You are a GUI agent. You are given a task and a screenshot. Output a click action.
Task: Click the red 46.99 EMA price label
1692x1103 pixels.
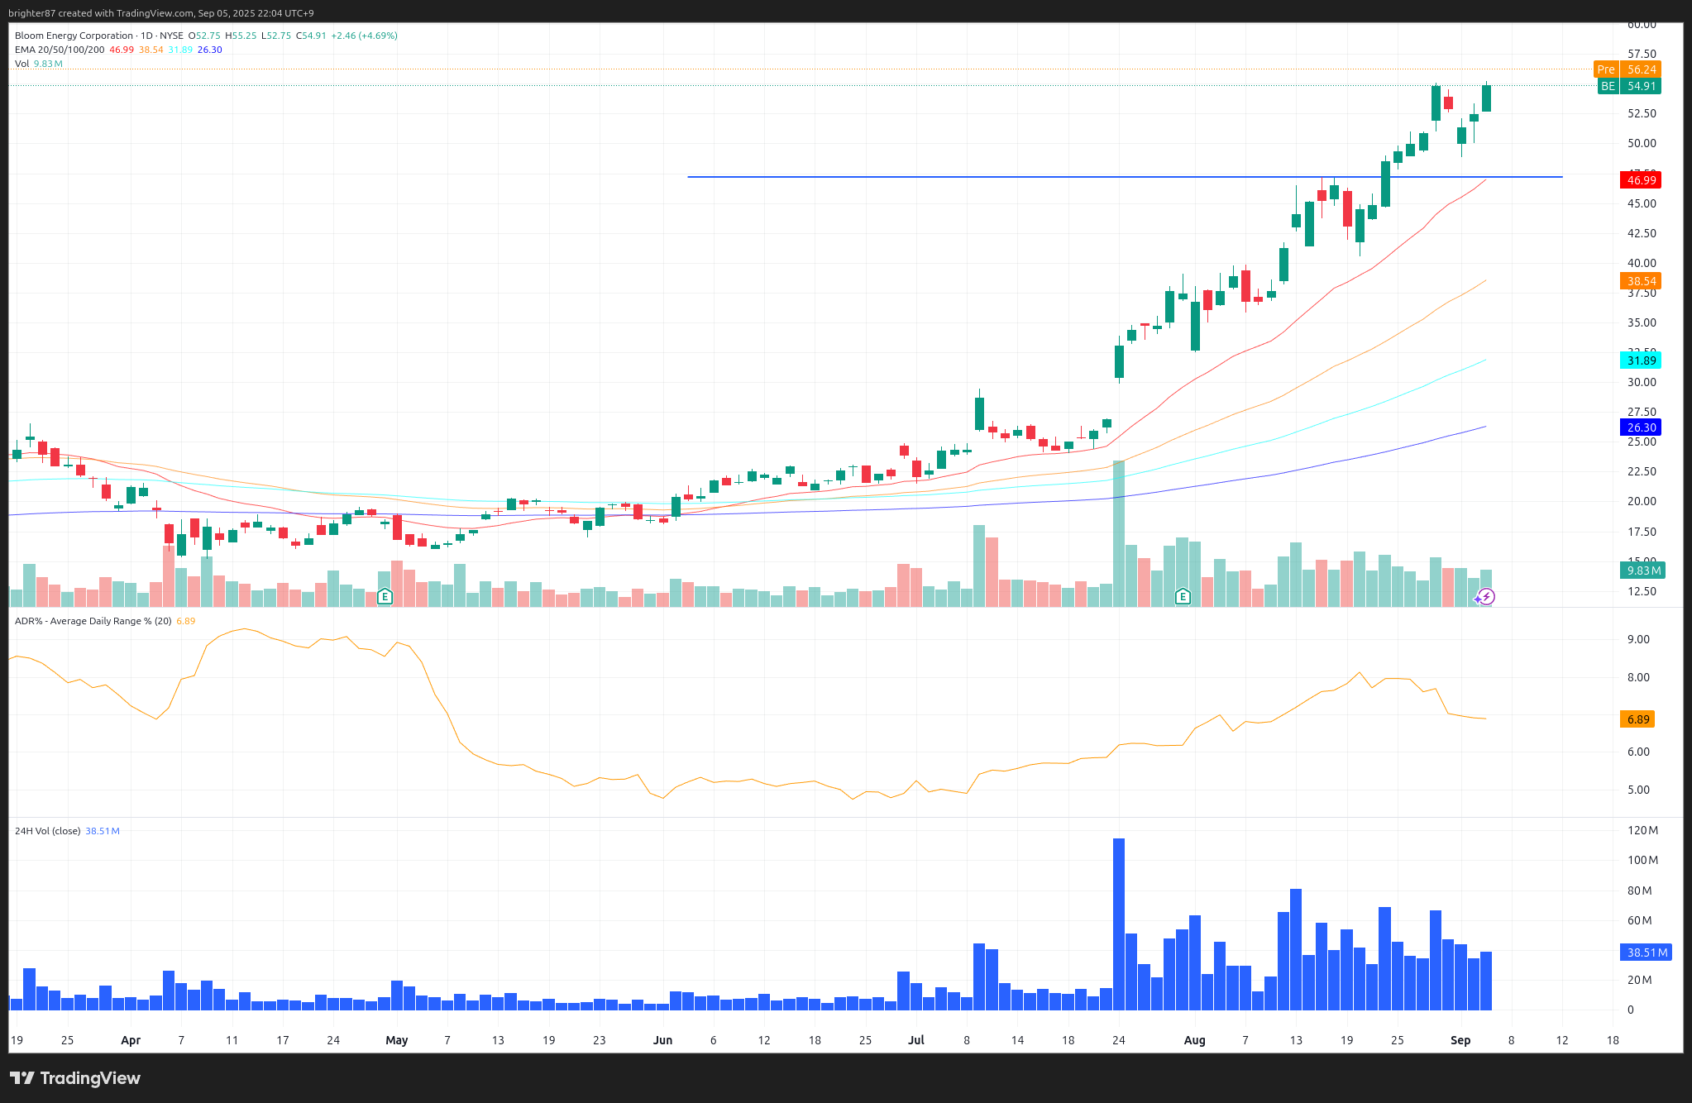click(x=1641, y=180)
